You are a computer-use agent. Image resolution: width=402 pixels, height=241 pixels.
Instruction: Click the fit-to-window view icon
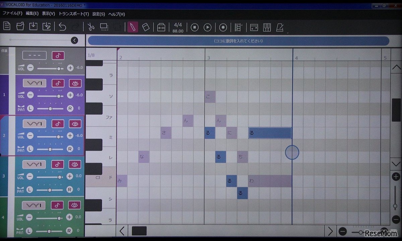pyautogui.click(x=254, y=27)
